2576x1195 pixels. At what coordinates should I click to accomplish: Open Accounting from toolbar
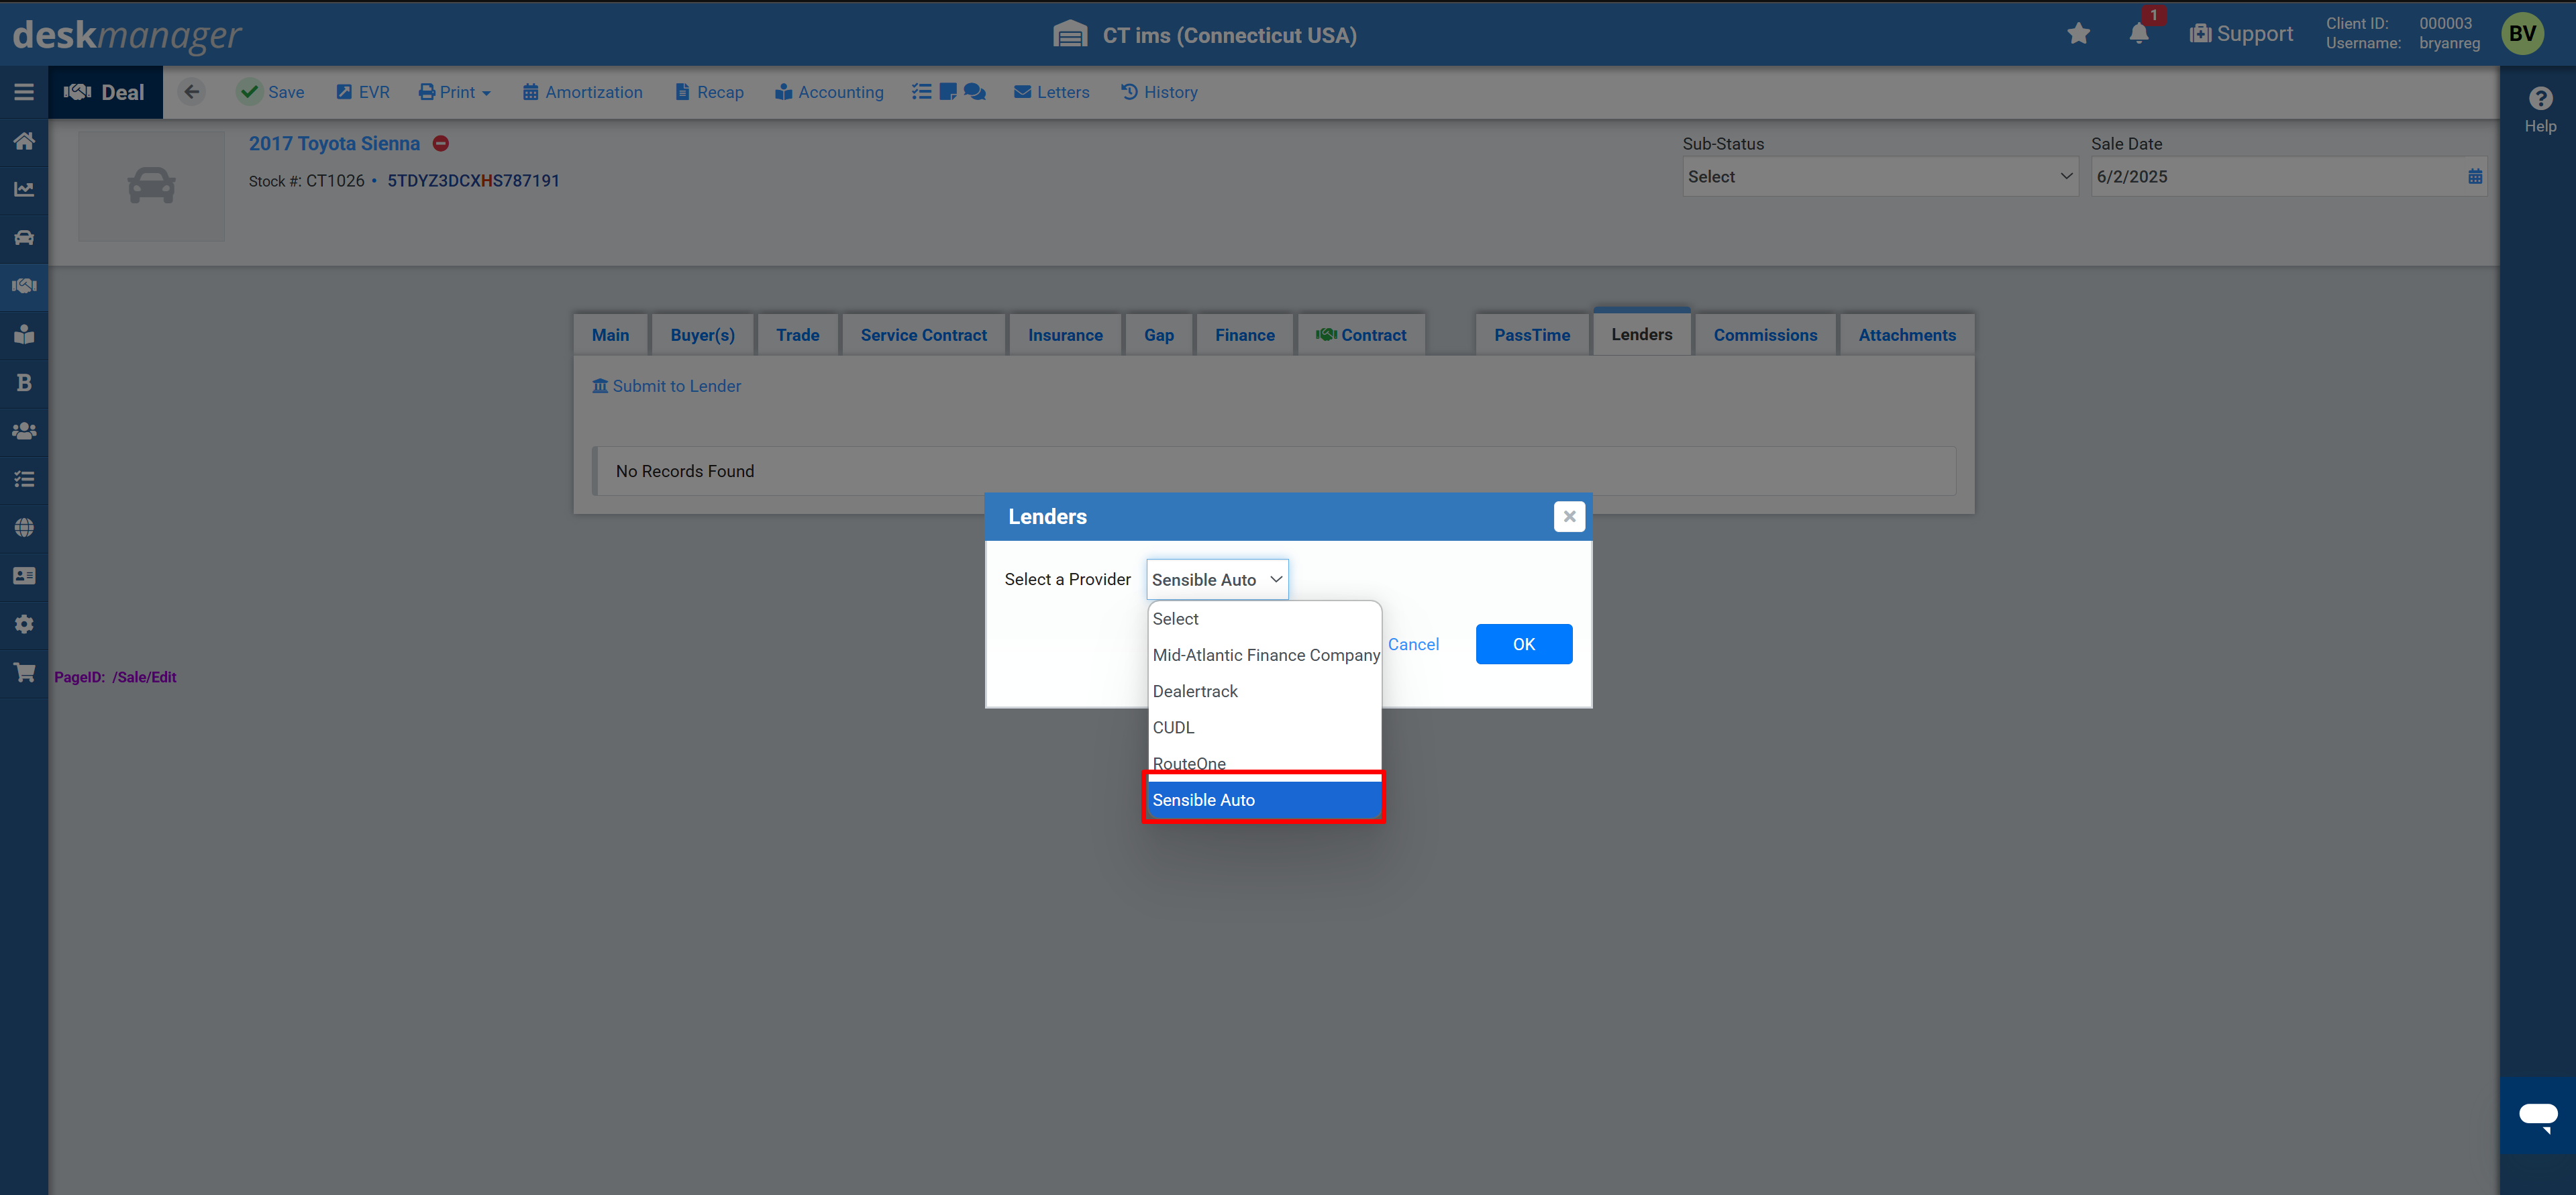pos(829,92)
